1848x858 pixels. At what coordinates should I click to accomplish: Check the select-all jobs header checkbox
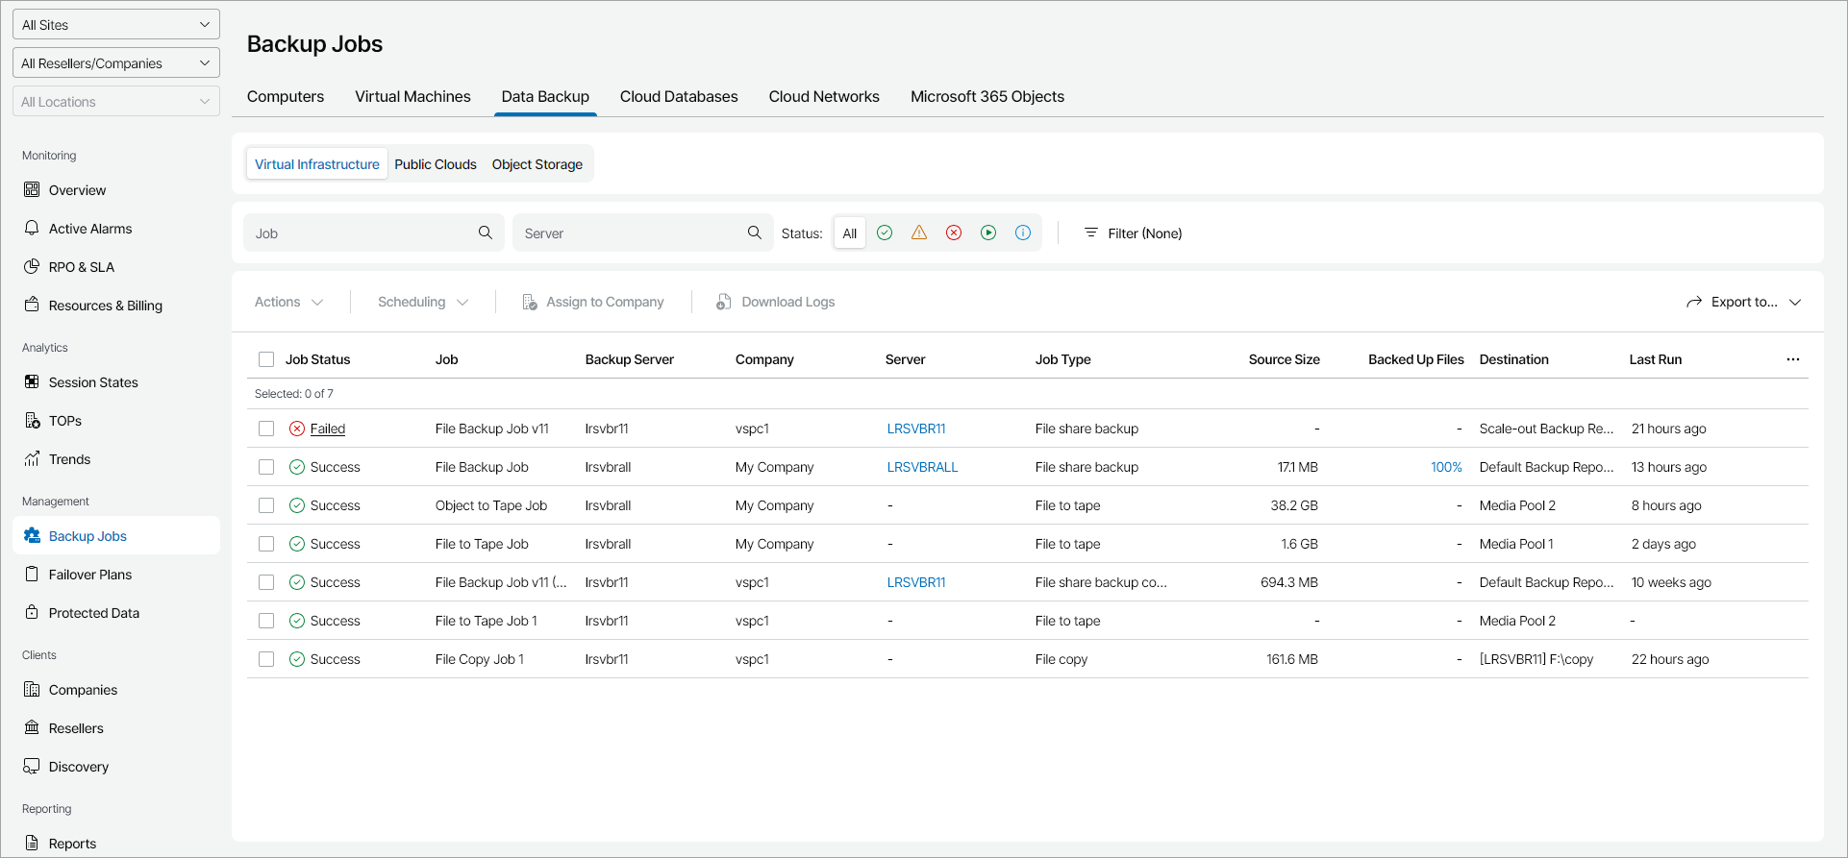[x=266, y=359]
